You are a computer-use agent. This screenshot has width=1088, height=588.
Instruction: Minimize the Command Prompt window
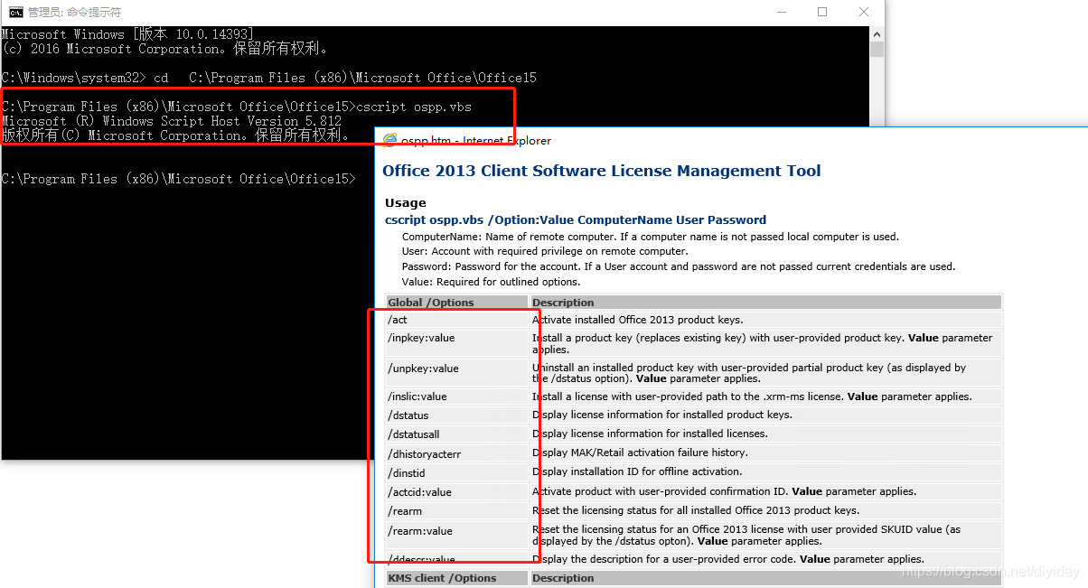point(780,12)
